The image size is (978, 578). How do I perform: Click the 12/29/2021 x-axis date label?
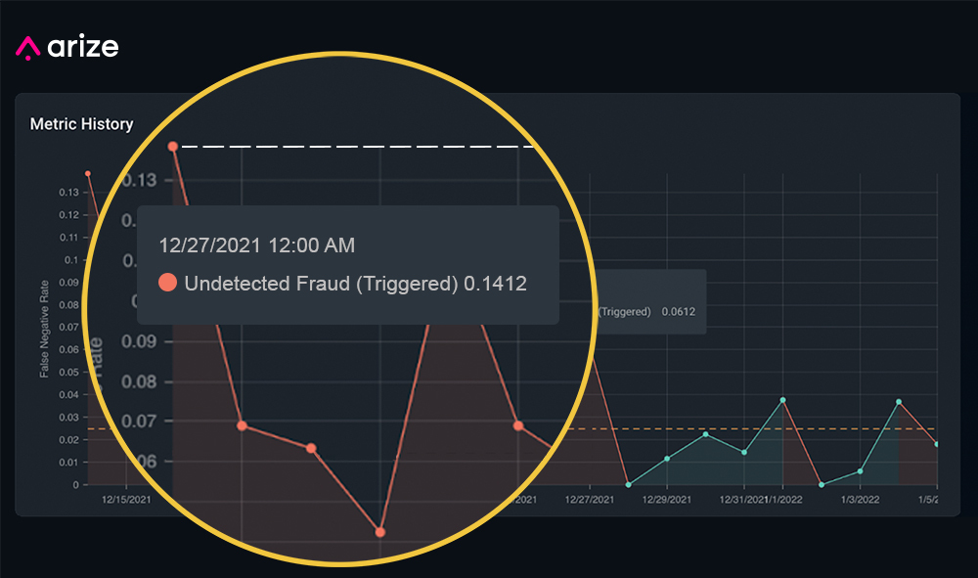click(668, 499)
